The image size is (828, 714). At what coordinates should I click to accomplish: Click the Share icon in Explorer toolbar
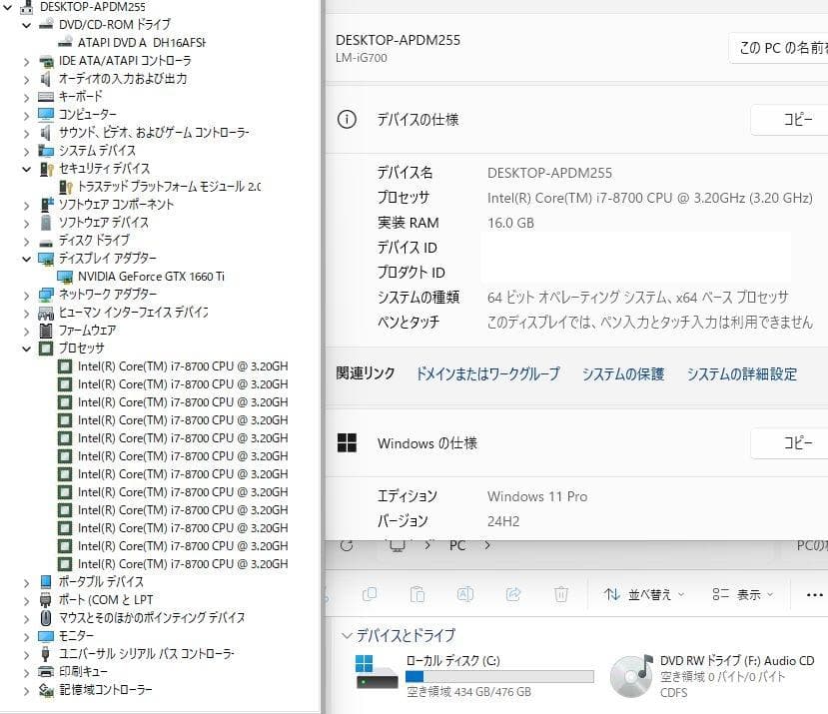pos(512,594)
